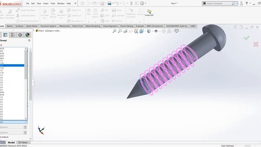Click the 2.00mm pitch input field
The height and width of the screenshot is (147, 261).
tap(12, 132)
